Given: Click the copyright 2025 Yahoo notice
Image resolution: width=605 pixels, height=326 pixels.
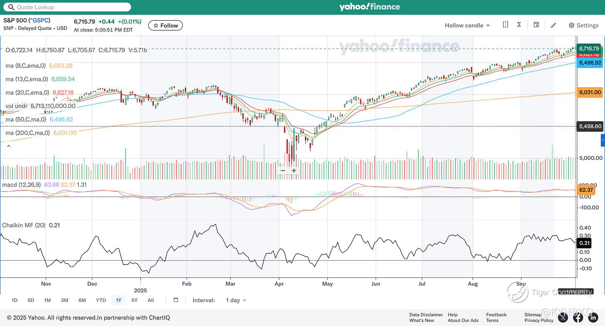Looking at the screenshot, I should tap(88, 318).
